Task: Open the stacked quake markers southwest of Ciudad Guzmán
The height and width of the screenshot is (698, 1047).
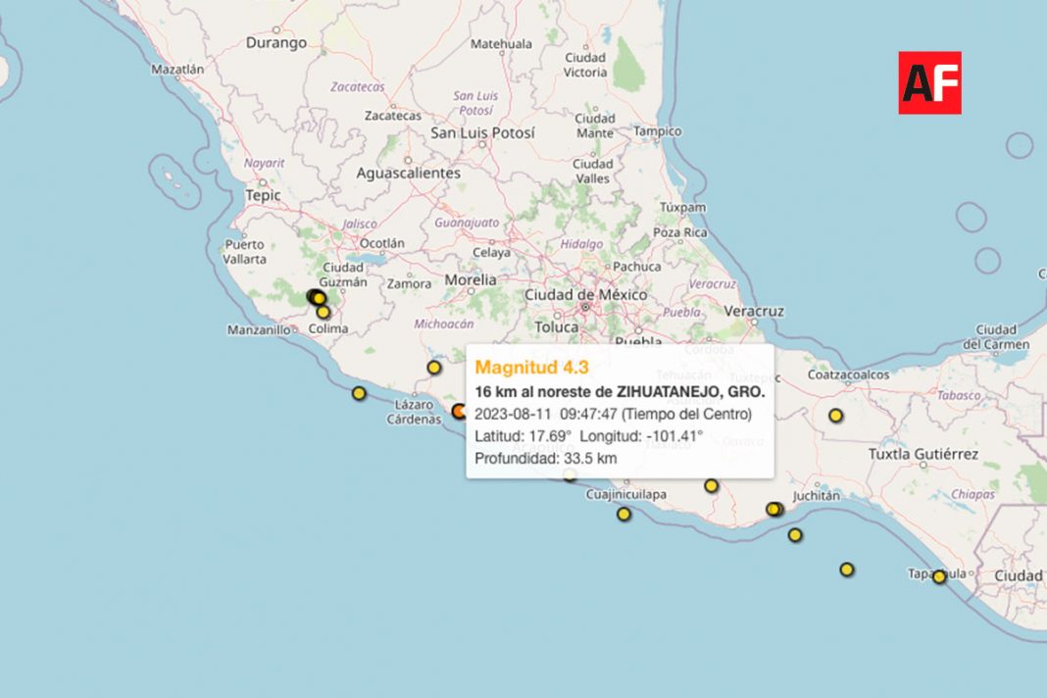Action: pos(316,297)
